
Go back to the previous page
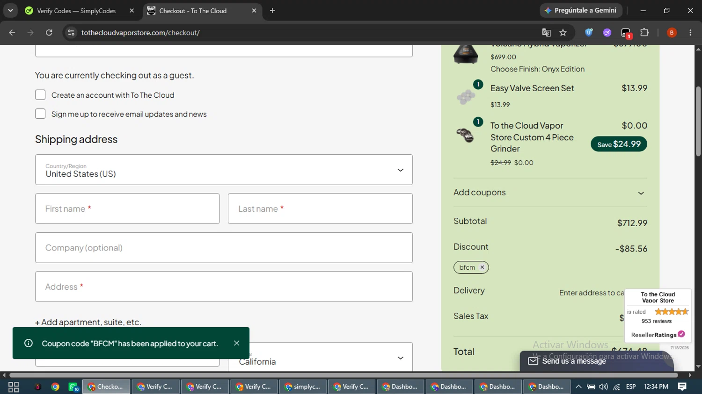[12, 33]
